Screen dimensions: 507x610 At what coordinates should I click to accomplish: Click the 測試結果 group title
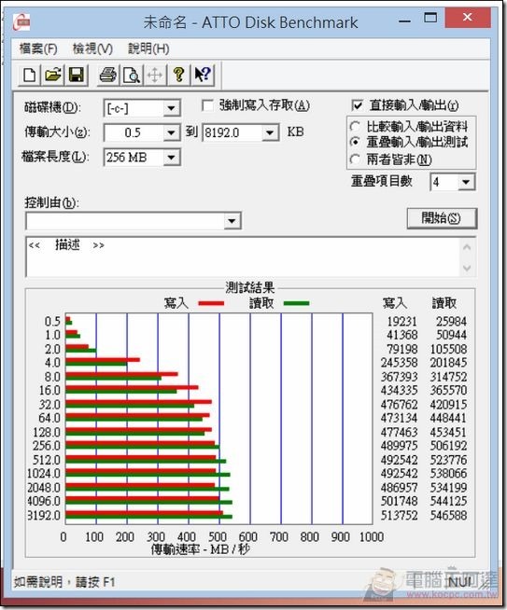pos(250,288)
